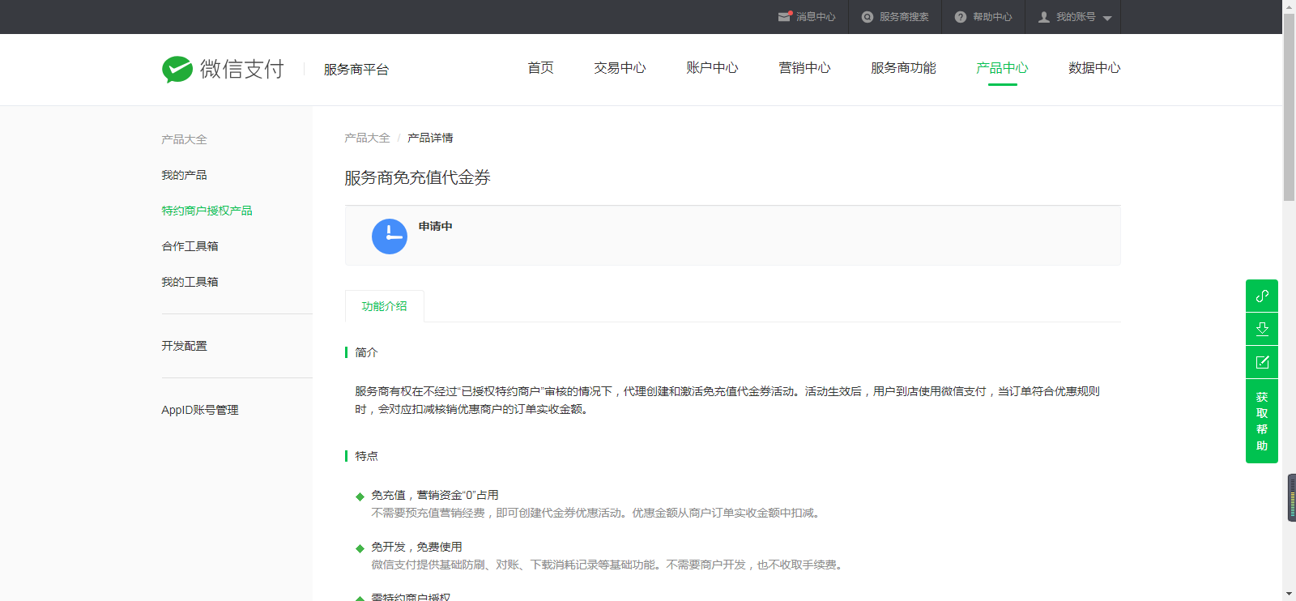Click the 服务商平台 label beside the logo
The width and height of the screenshot is (1296, 601).
(356, 70)
